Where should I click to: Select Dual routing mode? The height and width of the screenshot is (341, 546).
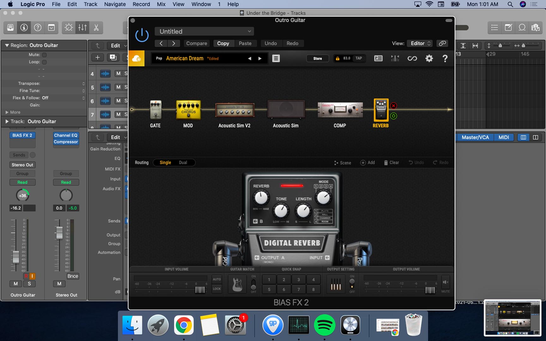[x=183, y=162]
